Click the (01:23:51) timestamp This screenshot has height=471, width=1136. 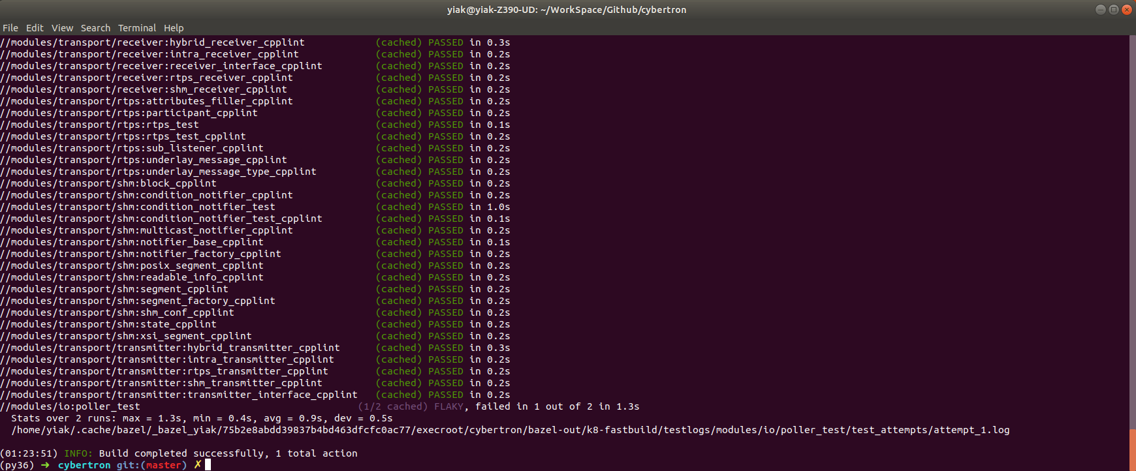coord(29,453)
